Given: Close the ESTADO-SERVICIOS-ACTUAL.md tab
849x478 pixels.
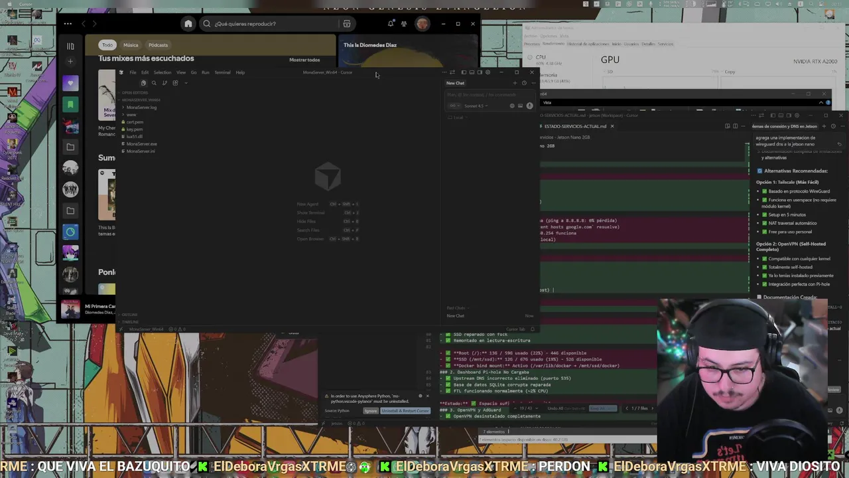Looking at the screenshot, I should click(612, 126).
